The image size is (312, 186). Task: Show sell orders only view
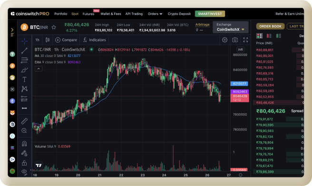tap(269, 36)
